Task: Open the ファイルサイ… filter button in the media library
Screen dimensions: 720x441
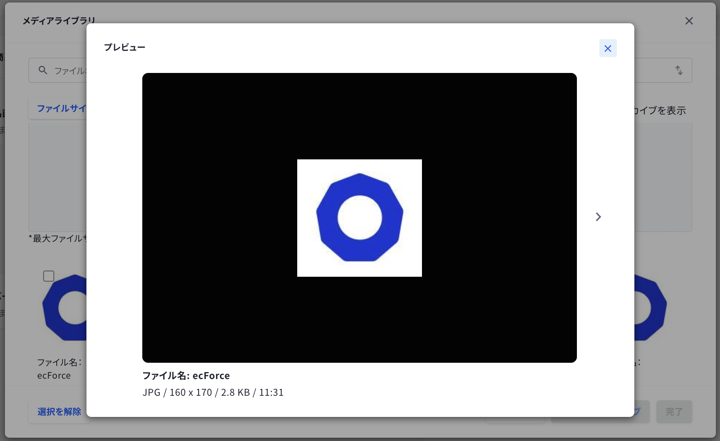Action: coord(57,108)
